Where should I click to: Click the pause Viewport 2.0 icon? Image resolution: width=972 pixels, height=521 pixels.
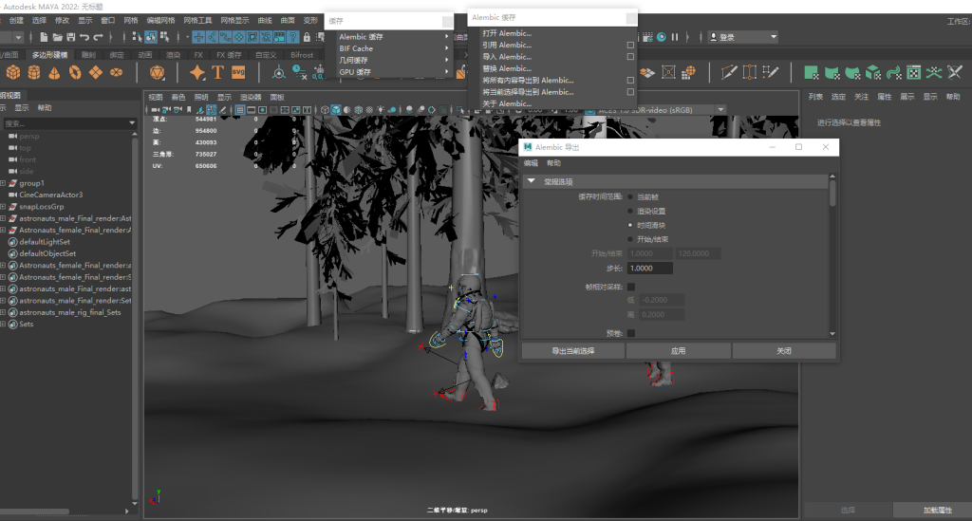(x=675, y=37)
